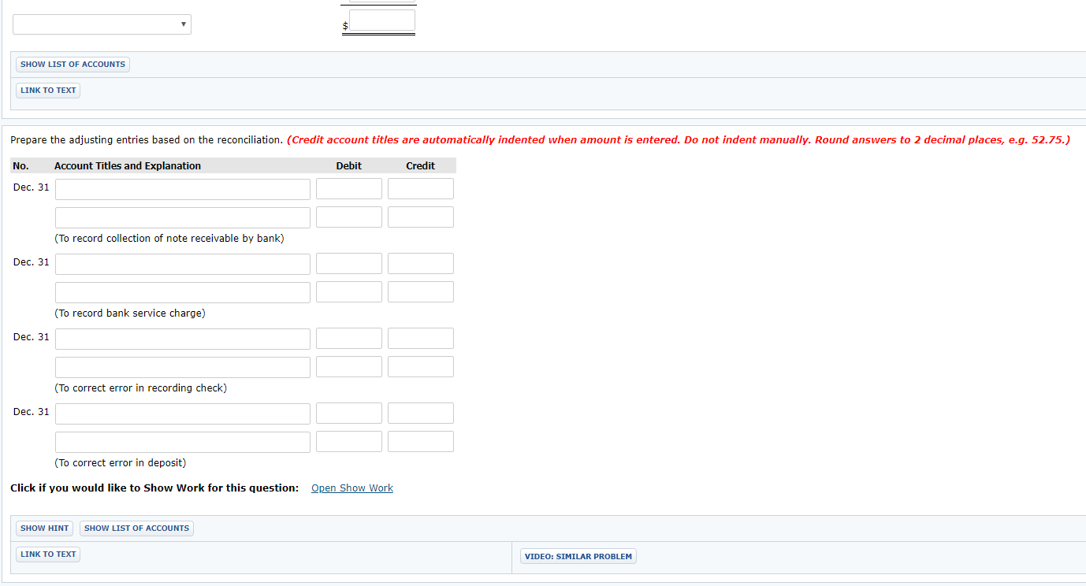Open the Video: Similar Problem button
The width and height of the screenshot is (1086, 586).
(578, 557)
